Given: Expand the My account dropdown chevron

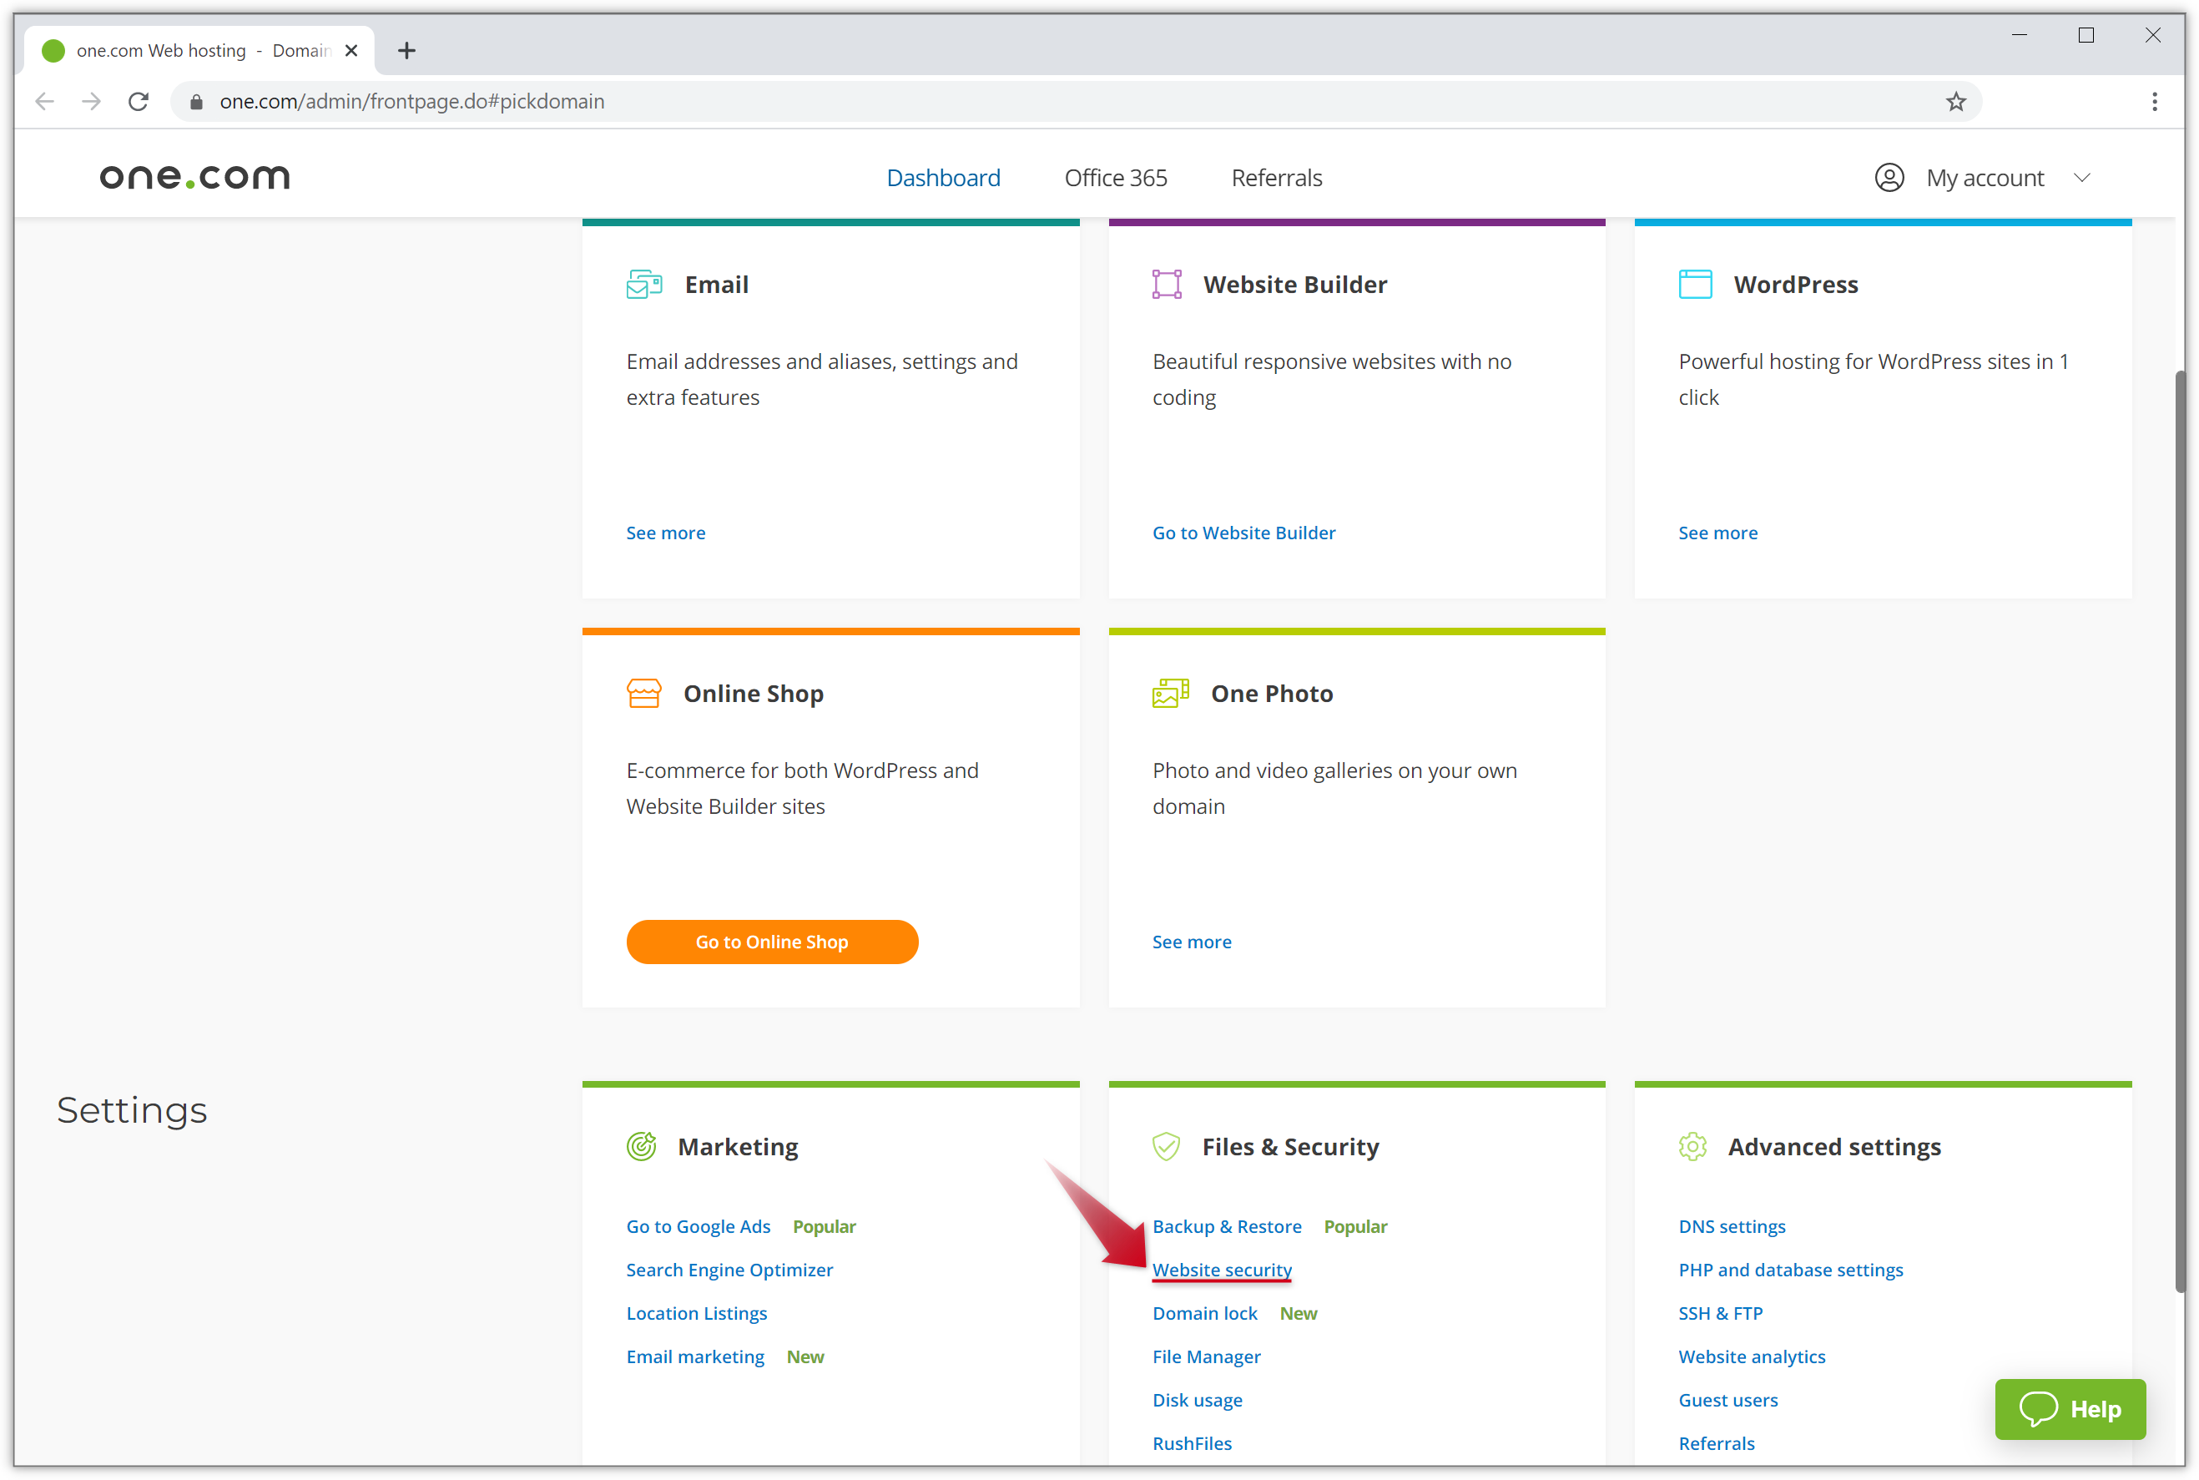Looking at the screenshot, I should point(2083,178).
